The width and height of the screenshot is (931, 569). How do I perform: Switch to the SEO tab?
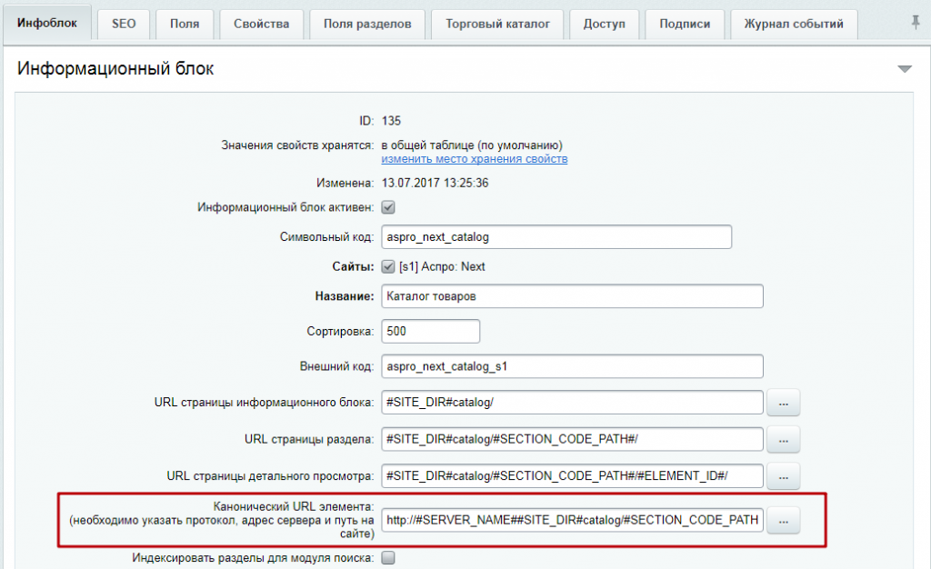(123, 24)
